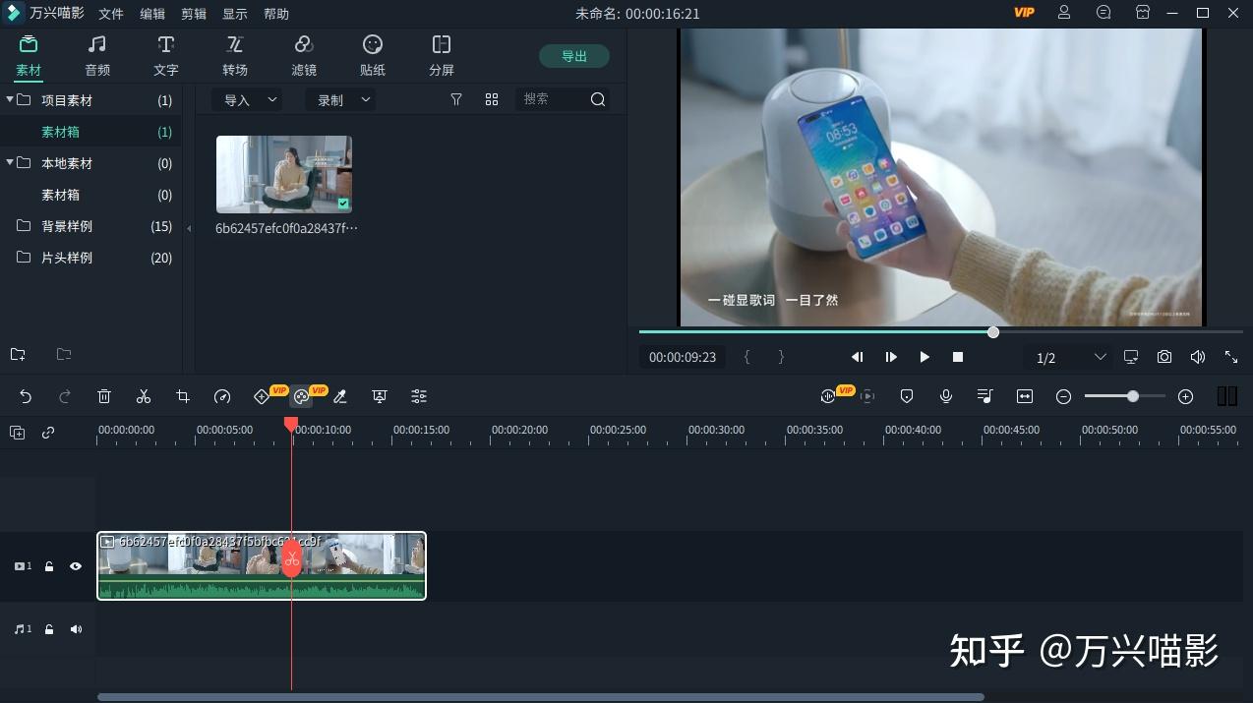This screenshot has width=1253, height=703.
Task: Toggle video track 1 lock
Action: (49, 566)
